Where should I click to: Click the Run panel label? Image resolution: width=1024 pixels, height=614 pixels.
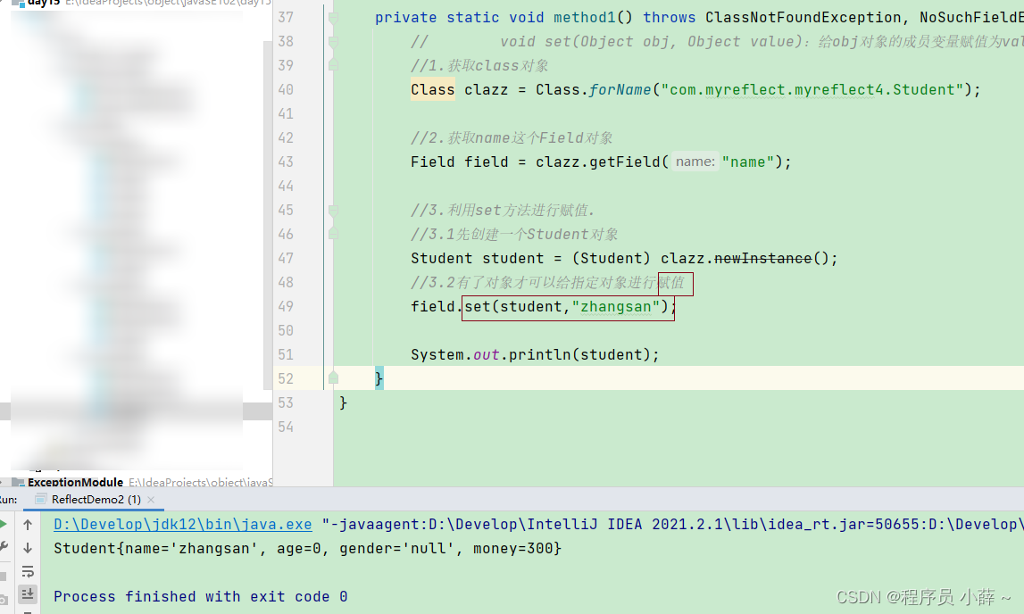tap(8, 499)
